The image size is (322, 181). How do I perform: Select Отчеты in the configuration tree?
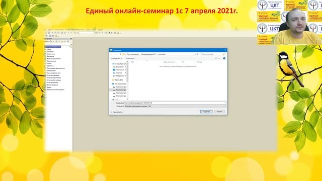pyautogui.click(x=49, y=63)
